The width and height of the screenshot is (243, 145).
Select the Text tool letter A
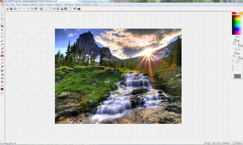[x=2, y=82]
